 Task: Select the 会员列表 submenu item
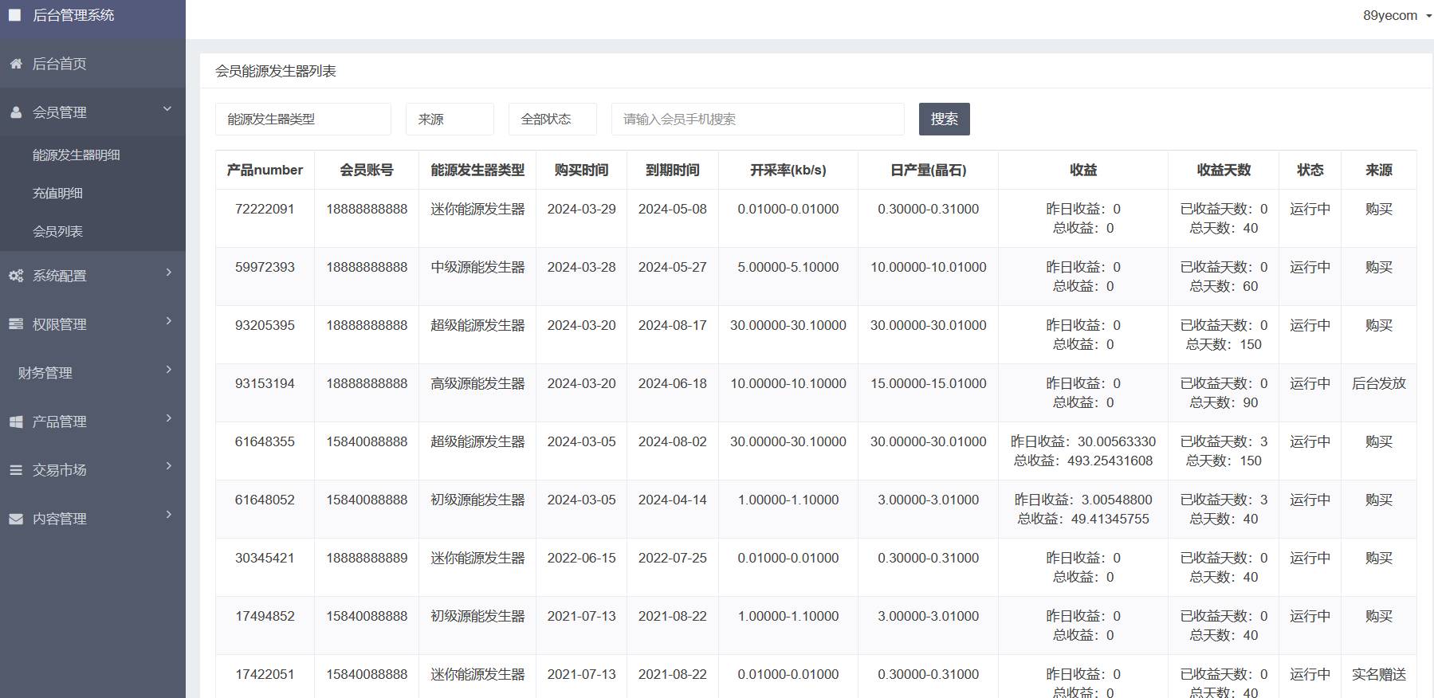58,232
